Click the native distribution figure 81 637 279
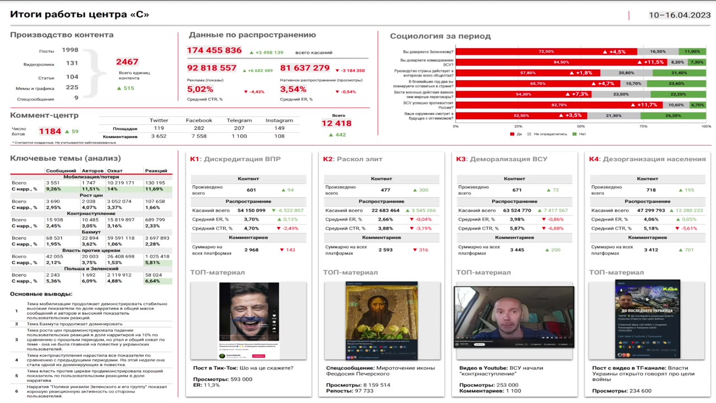Image resolution: width=716 pixels, height=403 pixels. [x=305, y=68]
